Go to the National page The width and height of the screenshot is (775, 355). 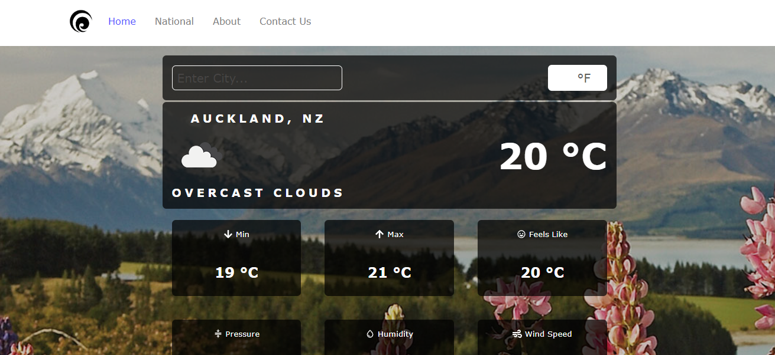coord(174,21)
